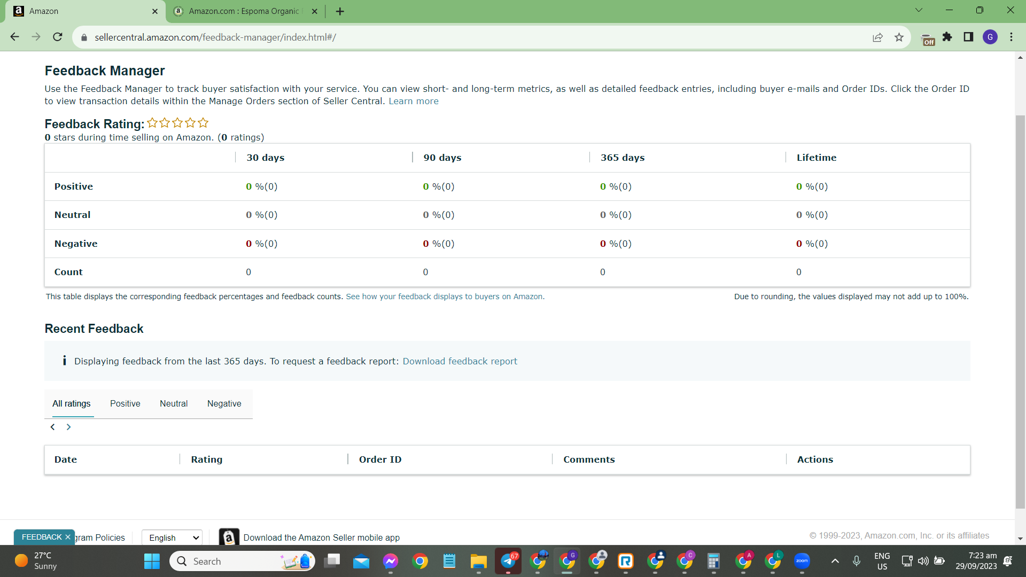This screenshot has width=1026, height=577.
Task: Open the Windows Start menu
Action: tap(152, 561)
